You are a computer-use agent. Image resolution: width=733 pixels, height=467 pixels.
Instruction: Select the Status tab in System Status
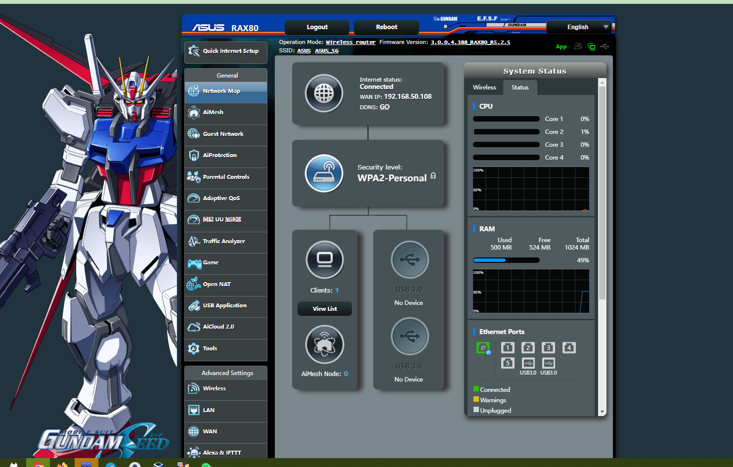click(x=520, y=87)
